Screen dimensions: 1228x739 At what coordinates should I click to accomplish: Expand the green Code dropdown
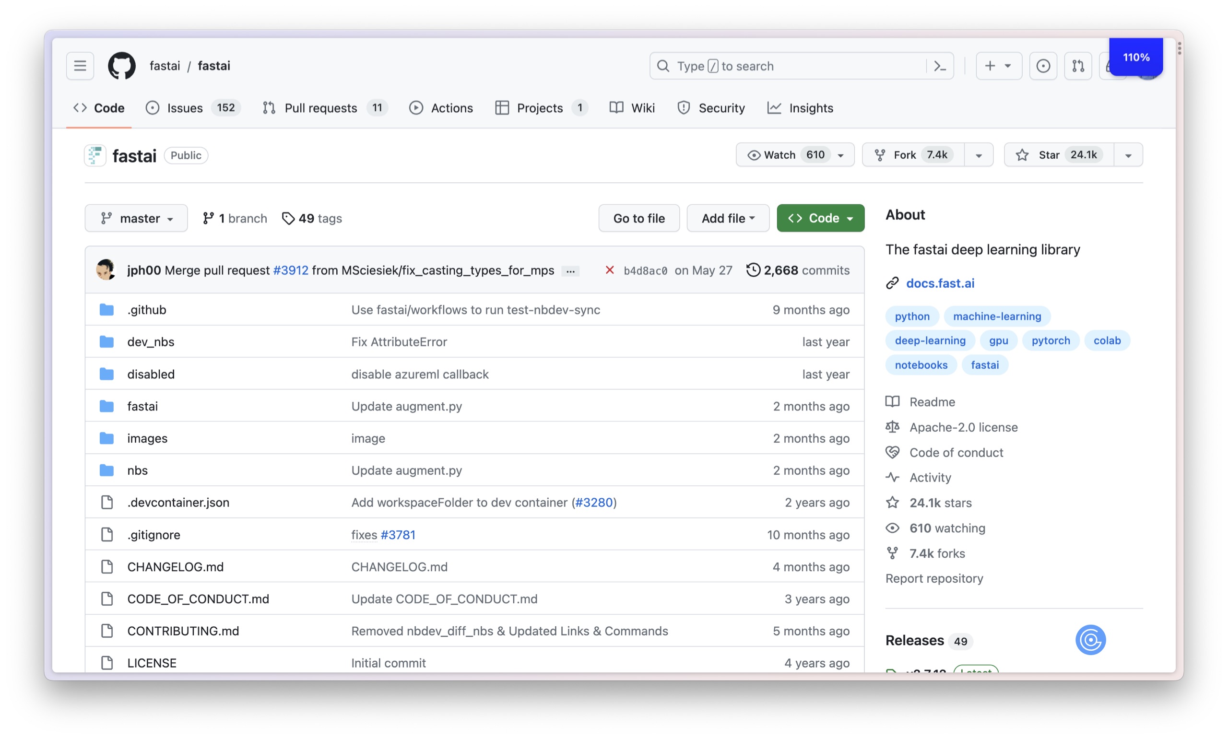tap(820, 218)
